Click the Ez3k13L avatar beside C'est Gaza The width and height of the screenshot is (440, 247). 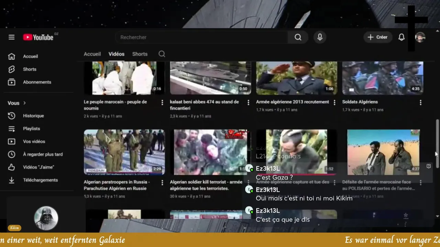pyautogui.click(x=249, y=168)
